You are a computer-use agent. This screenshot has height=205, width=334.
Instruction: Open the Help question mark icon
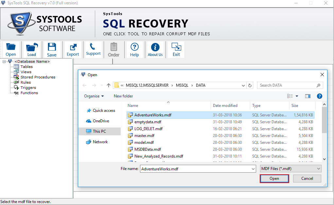coord(134,50)
